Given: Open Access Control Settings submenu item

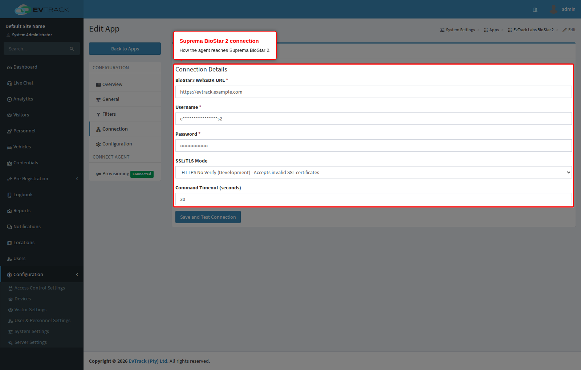Looking at the screenshot, I should coord(42,288).
